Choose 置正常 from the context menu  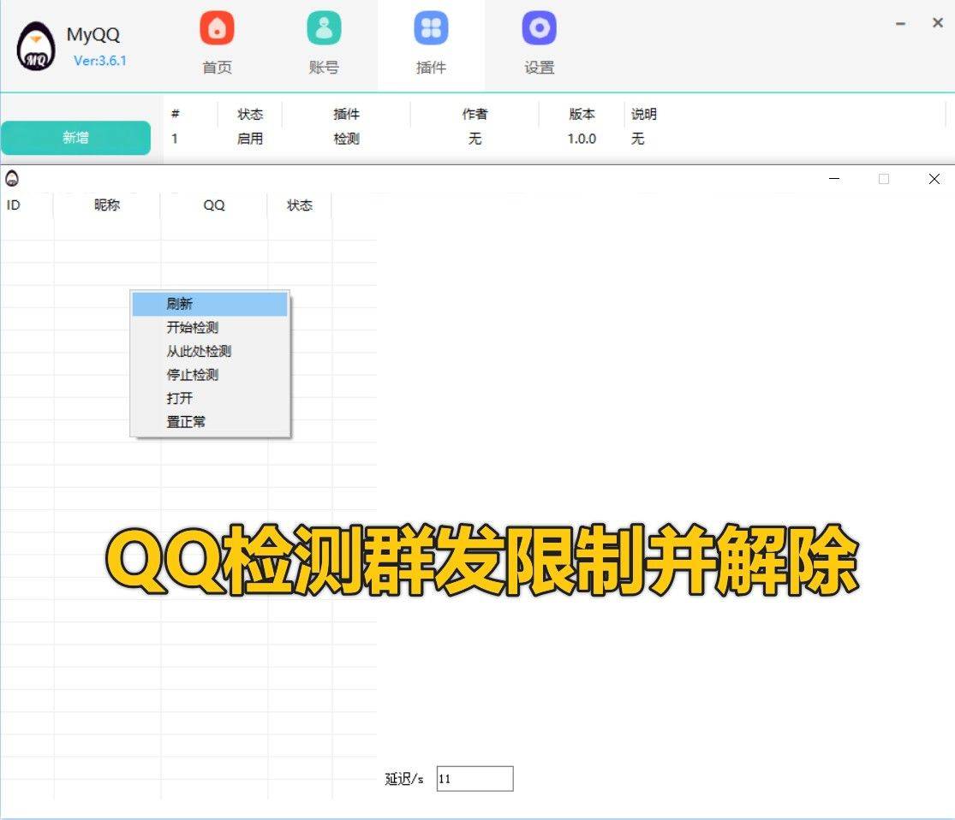click(210, 422)
